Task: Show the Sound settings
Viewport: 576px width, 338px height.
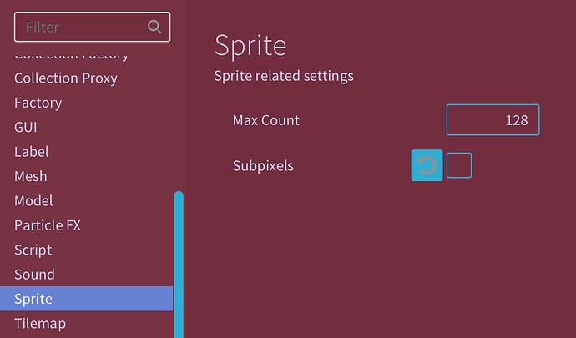Action: coord(34,275)
